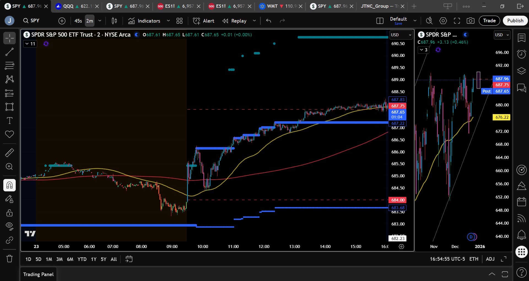Remove drawings with the trash icon
The height and width of the screenshot is (281, 529).
click(x=9, y=258)
